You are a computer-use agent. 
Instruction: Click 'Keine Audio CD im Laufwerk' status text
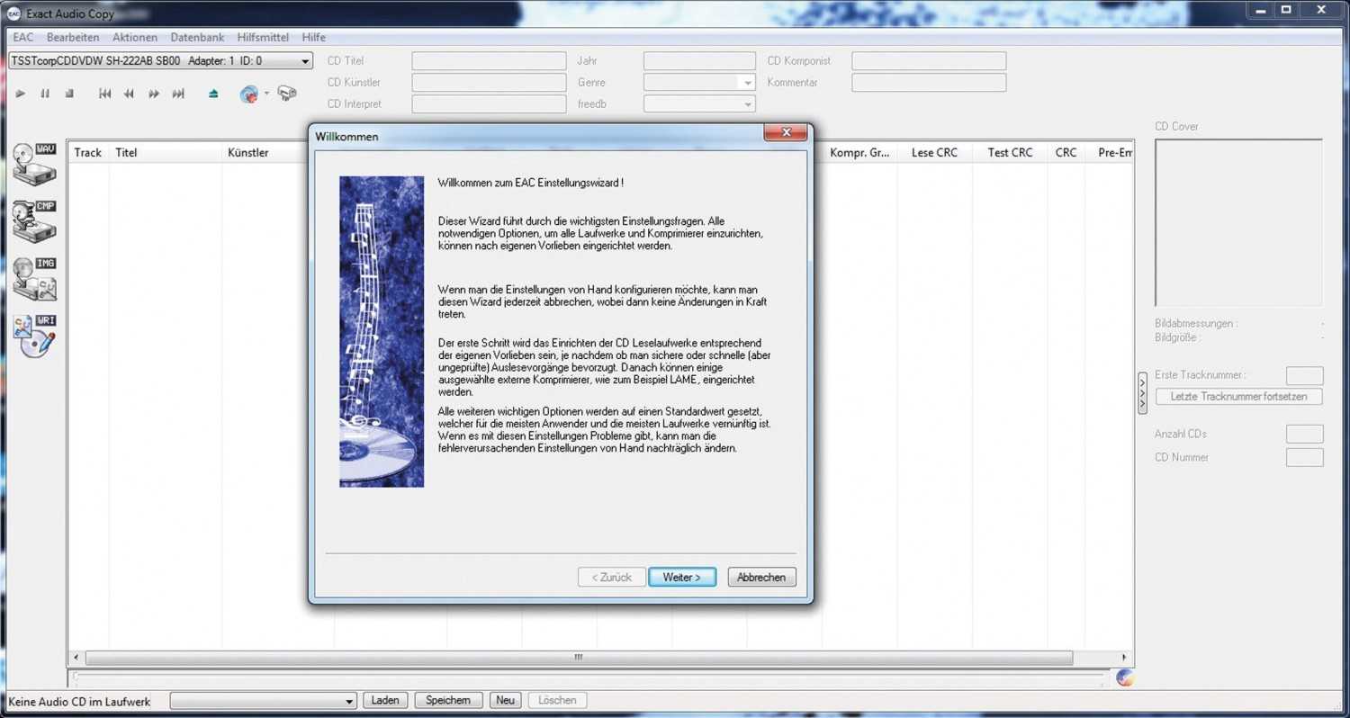click(79, 702)
